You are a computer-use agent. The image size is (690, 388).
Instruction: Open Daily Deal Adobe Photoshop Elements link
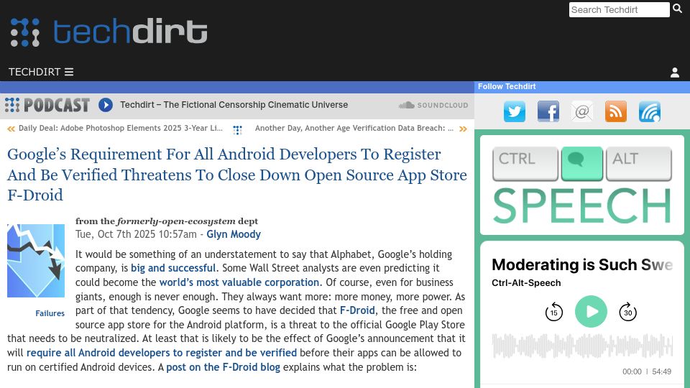(121, 128)
